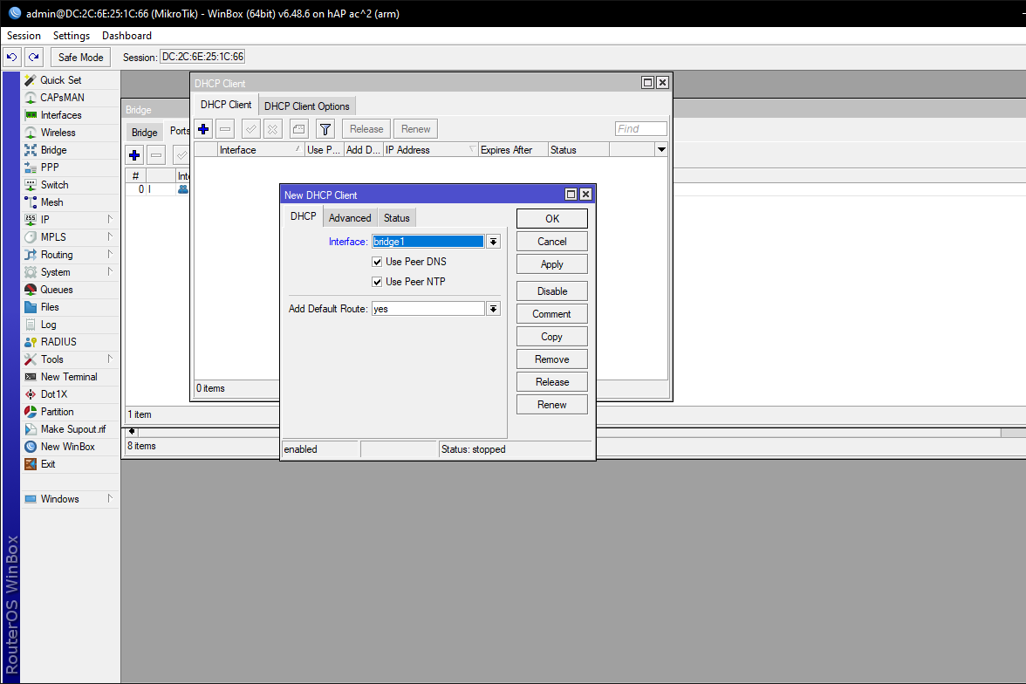Viewport: 1026px width, 684px height.
Task: Click the Apply button
Action: coord(551,264)
